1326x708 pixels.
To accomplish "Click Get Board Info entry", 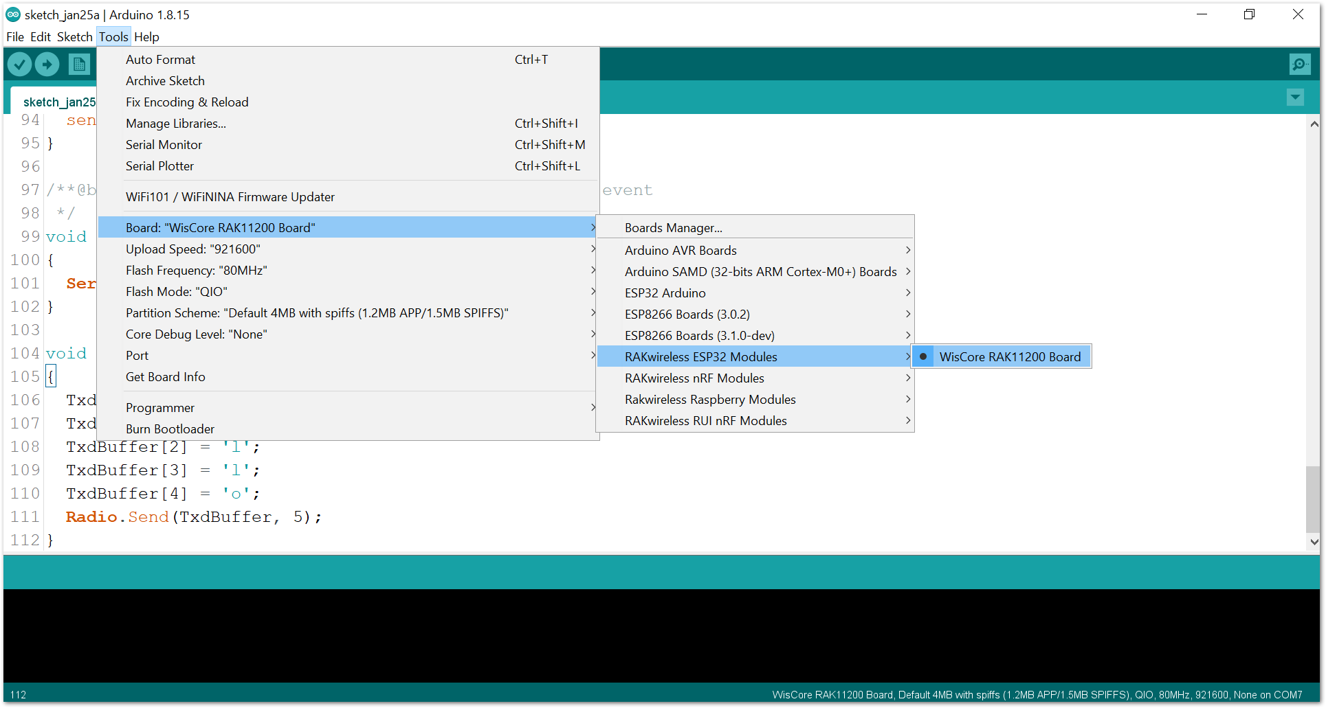I will click(165, 377).
